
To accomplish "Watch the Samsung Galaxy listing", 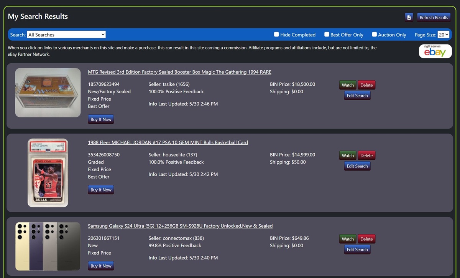I will [348, 239].
